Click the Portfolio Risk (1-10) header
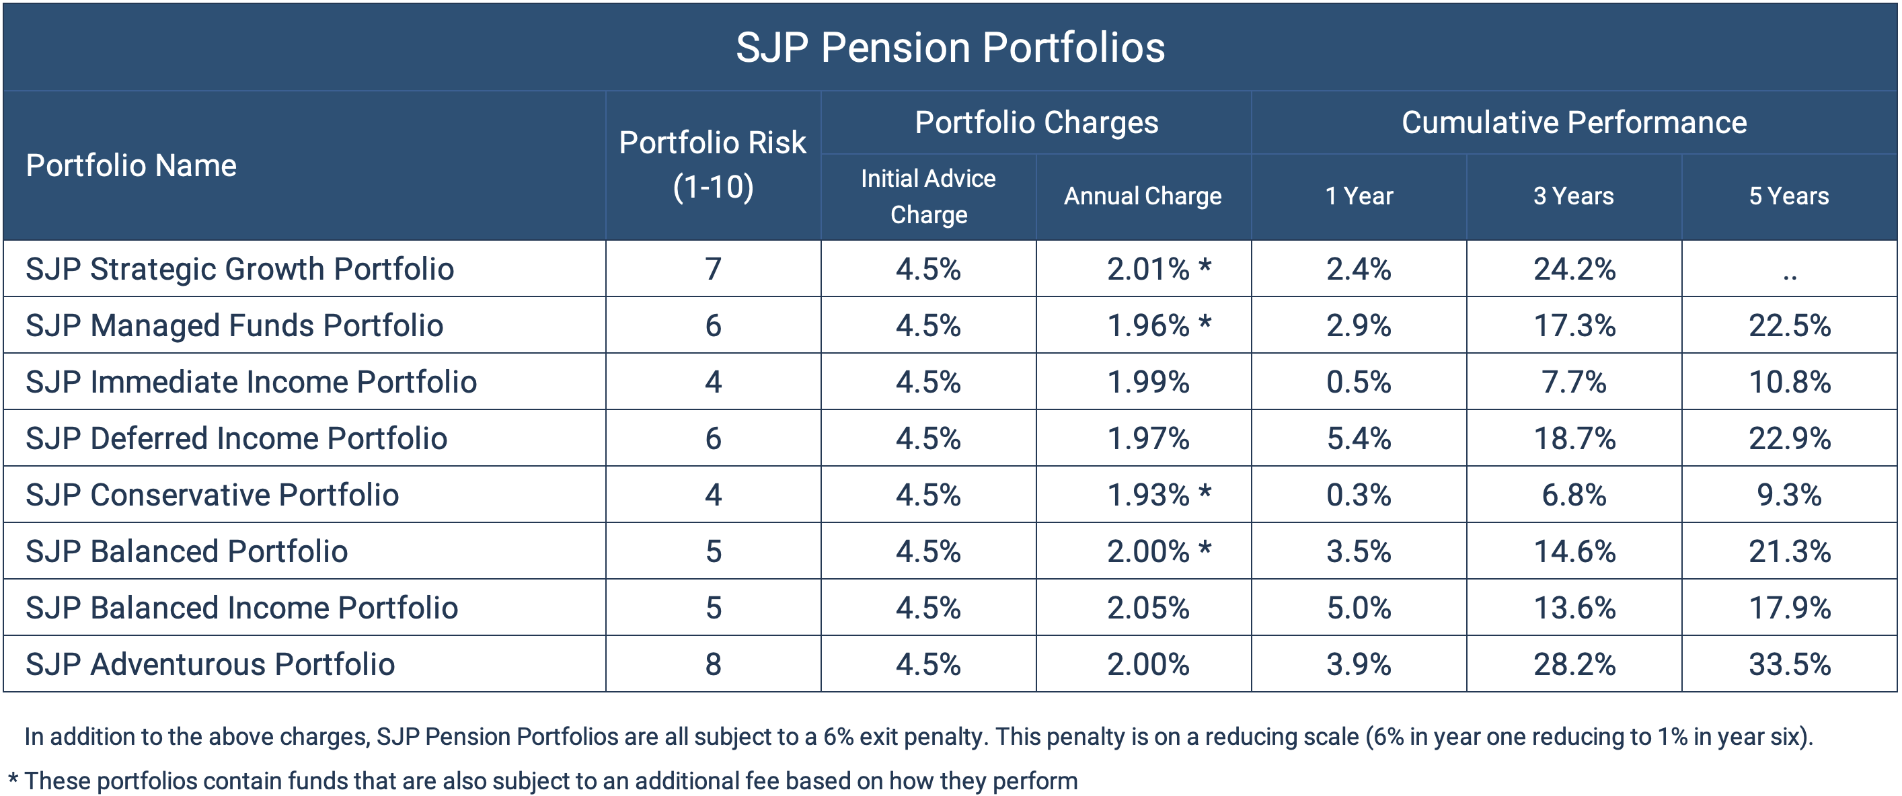Viewport: 1902px width, 796px height. [712, 164]
